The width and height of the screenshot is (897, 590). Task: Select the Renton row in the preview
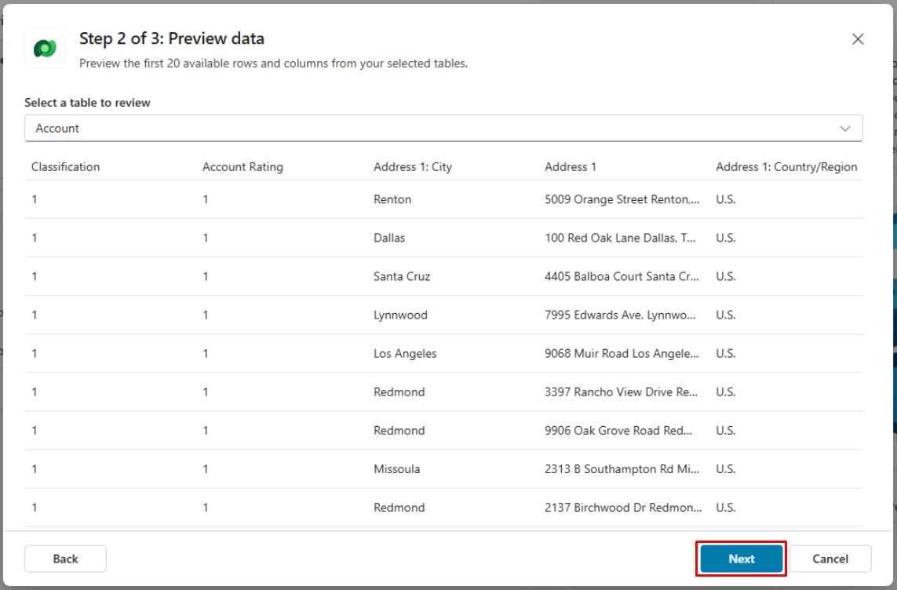pyautogui.click(x=392, y=199)
